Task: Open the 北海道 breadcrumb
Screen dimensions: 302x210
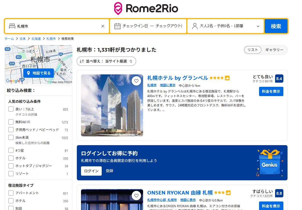Action: (36, 39)
